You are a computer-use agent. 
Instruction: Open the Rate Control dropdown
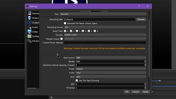[111, 58]
